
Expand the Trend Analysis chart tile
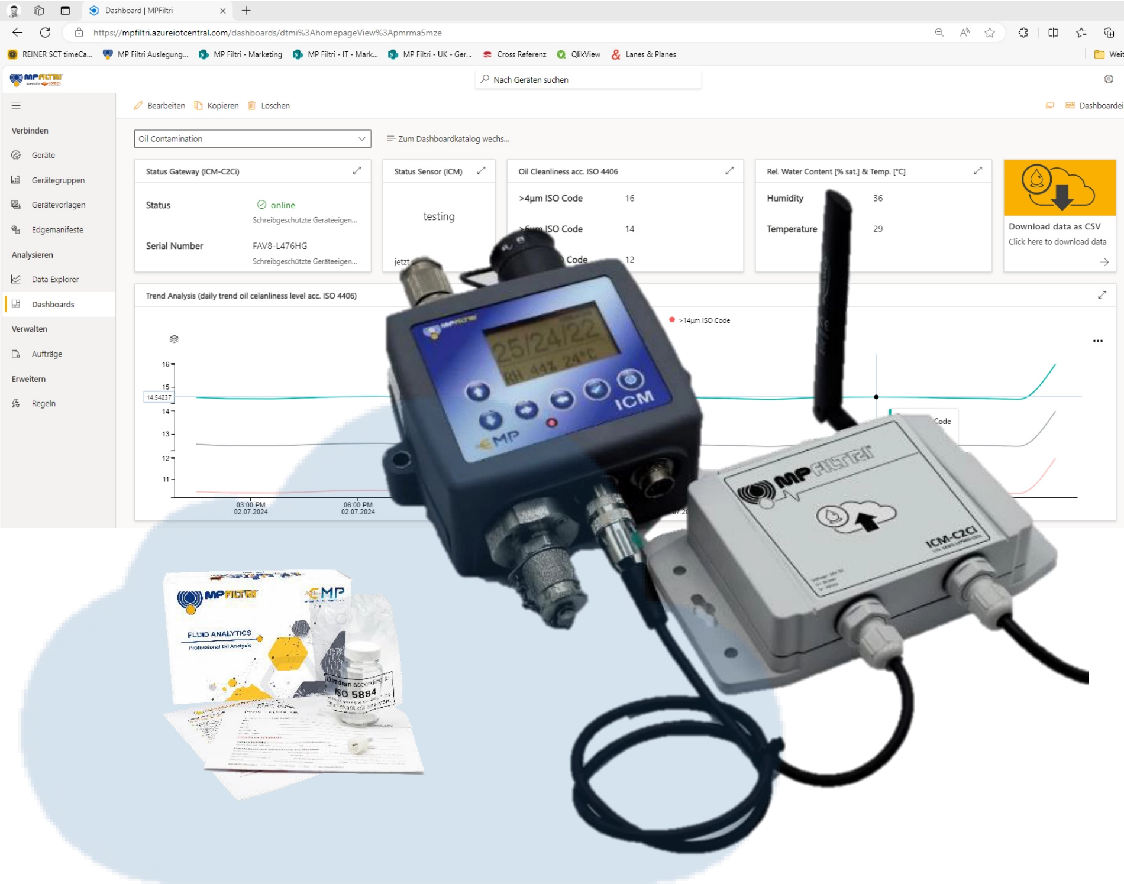click(1102, 295)
